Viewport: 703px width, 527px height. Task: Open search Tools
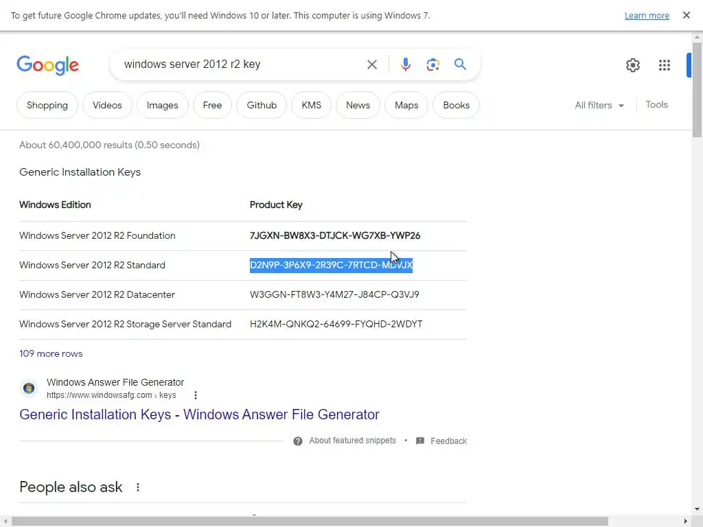coord(656,104)
